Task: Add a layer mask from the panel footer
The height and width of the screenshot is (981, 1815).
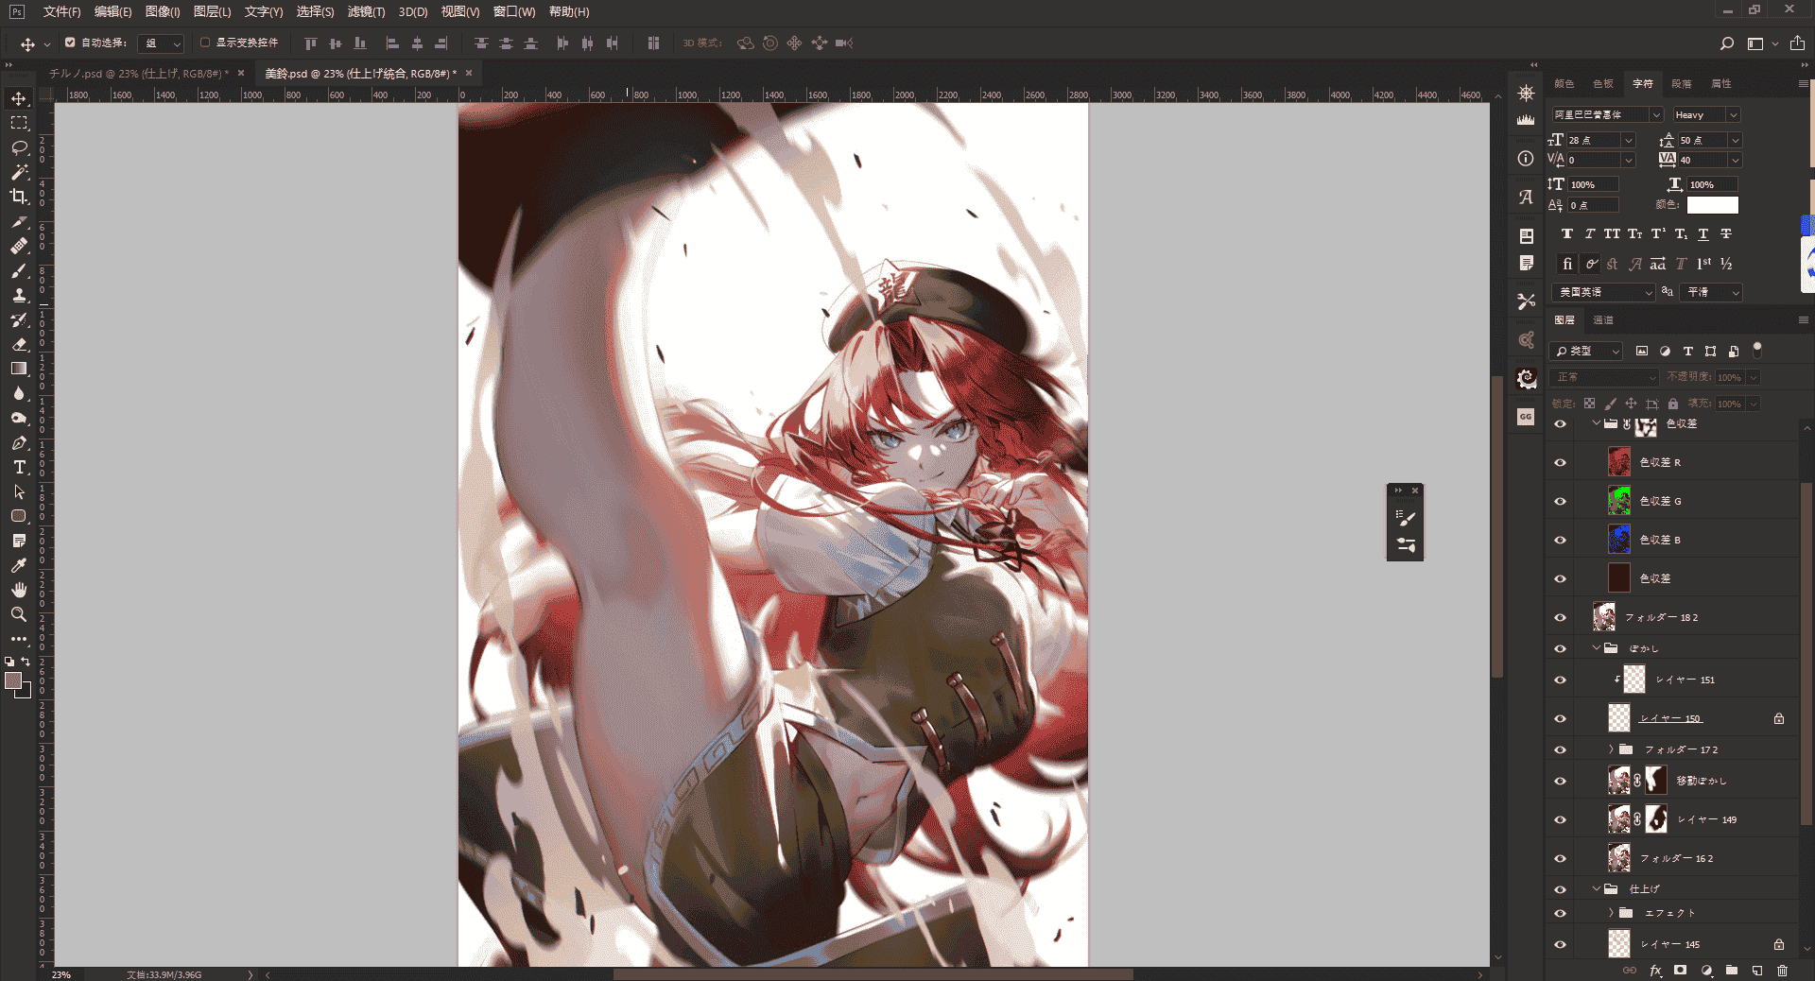Action: (1680, 971)
